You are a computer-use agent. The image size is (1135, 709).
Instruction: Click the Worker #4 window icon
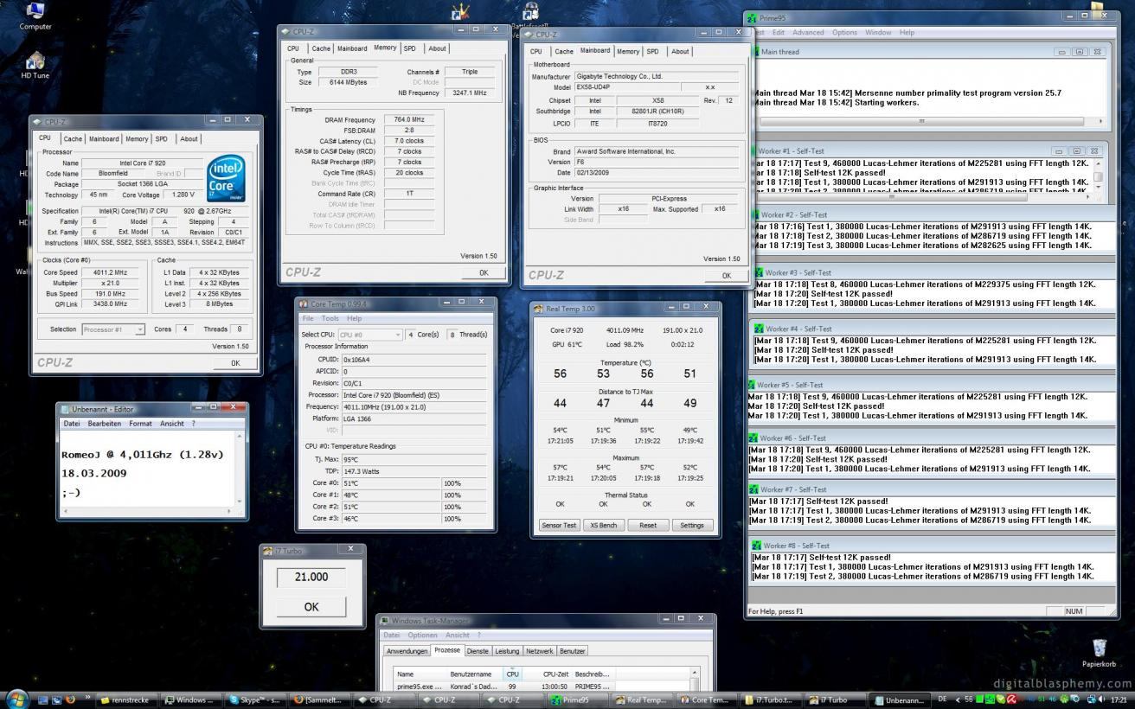[x=759, y=329]
